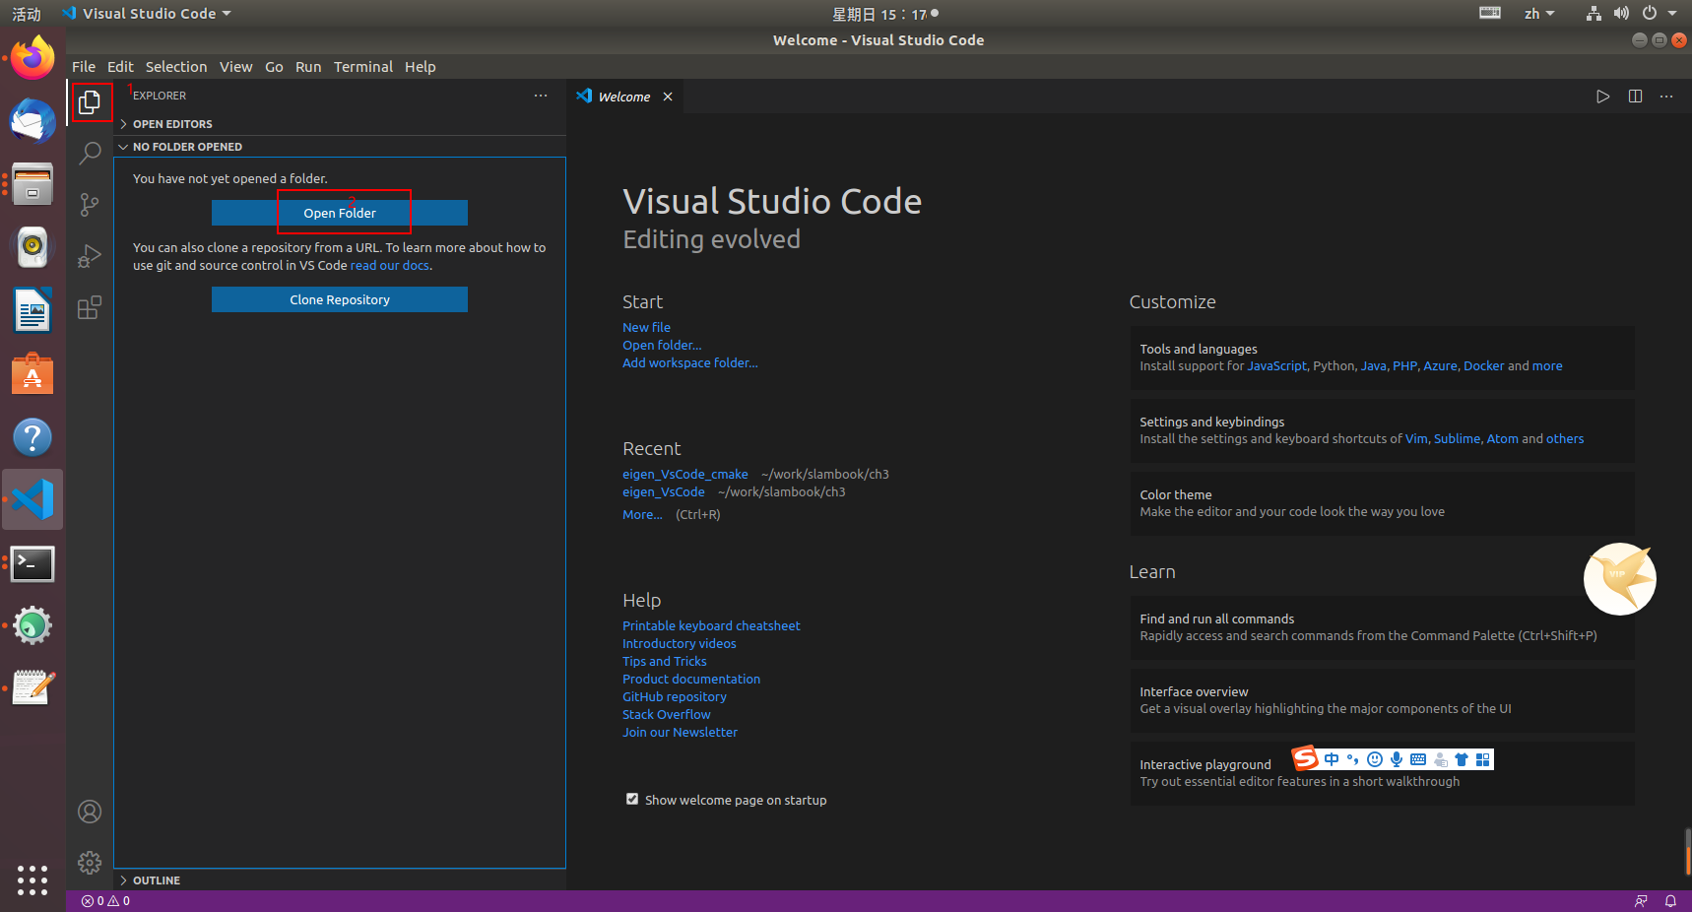The image size is (1692, 912).
Task: Open the system status menu arrow
Action: [x=1672, y=14]
